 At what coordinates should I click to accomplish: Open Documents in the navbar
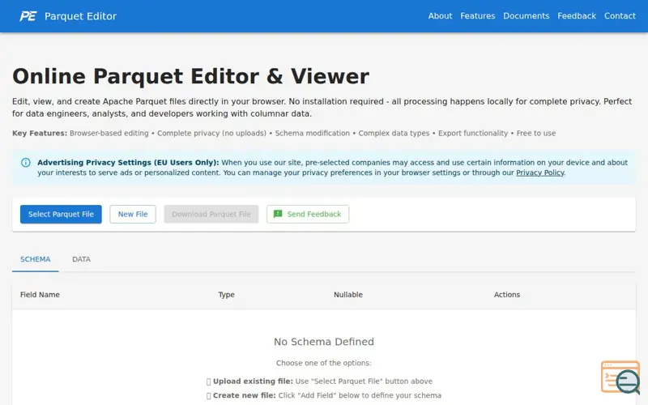pyautogui.click(x=526, y=15)
